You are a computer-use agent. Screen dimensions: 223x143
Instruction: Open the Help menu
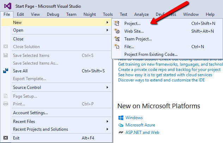coord(210,14)
